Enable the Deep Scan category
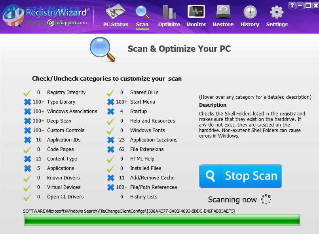 [x=27, y=121]
